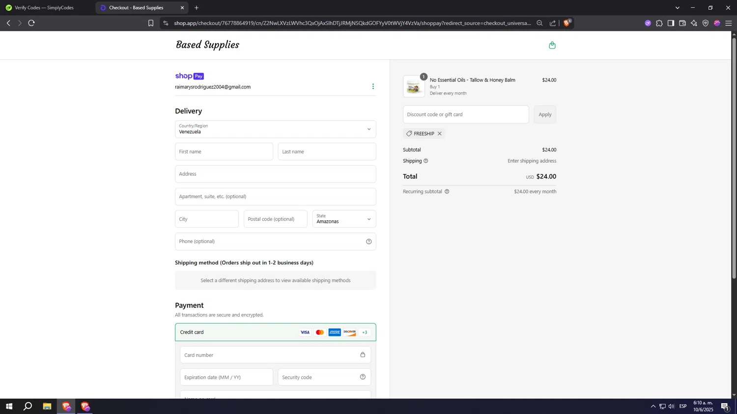
Task: Open the browser main hamburger menu
Action: coord(729,23)
